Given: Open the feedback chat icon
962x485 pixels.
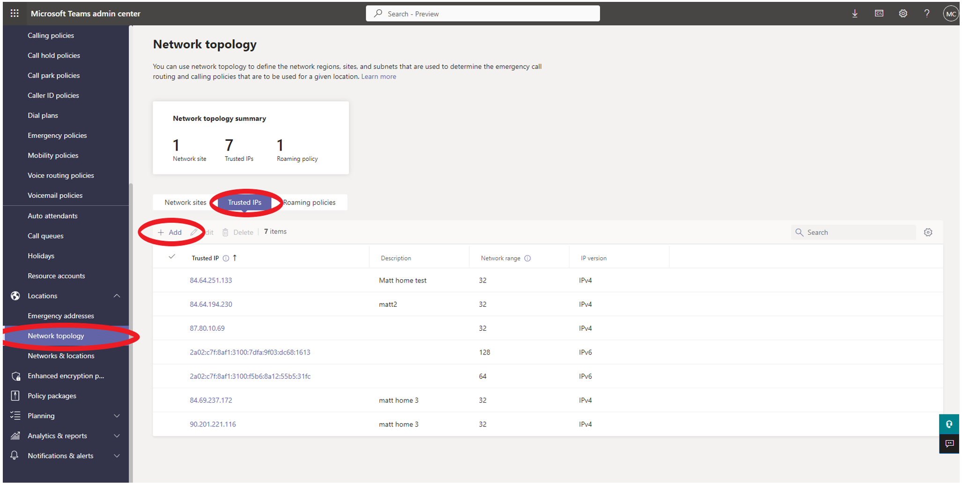Looking at the screenshot, I should point(949,443).
